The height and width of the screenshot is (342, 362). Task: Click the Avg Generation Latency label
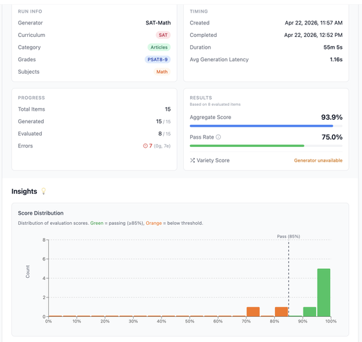pyautogui.click(x=219, y=59)
